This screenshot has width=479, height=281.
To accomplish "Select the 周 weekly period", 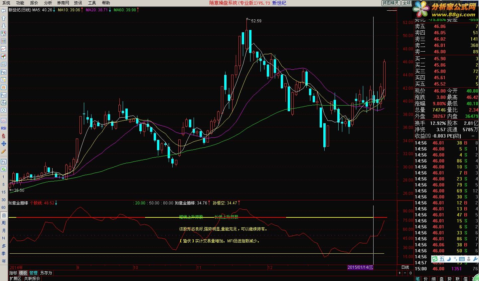I will click(x=4, y=223).
